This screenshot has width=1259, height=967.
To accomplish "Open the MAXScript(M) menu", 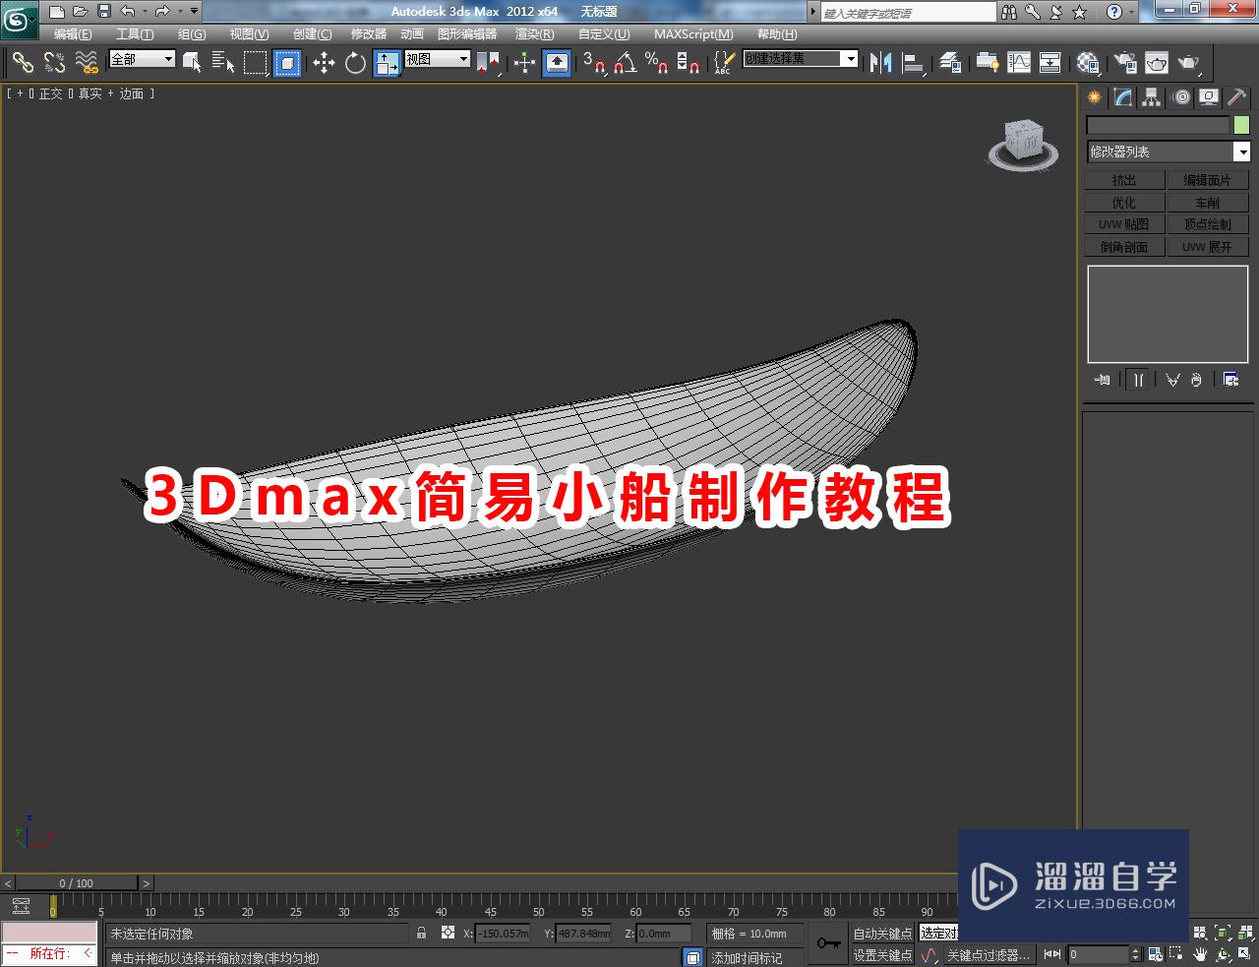I will click(693, 34).
